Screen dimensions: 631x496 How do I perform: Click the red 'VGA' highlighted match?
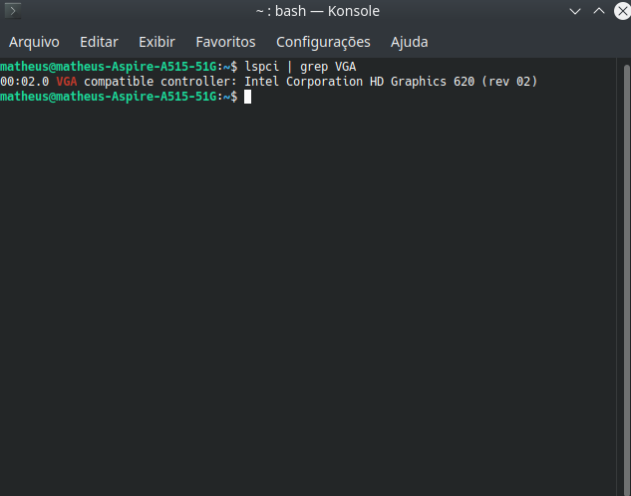pyautogui.click(x=67, y=82)
